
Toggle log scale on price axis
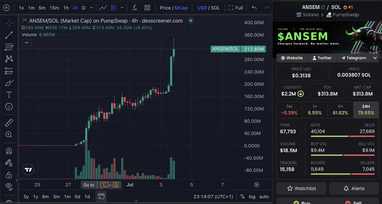252,197
